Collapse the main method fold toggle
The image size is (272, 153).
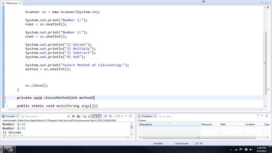click(x=7, y=106)
